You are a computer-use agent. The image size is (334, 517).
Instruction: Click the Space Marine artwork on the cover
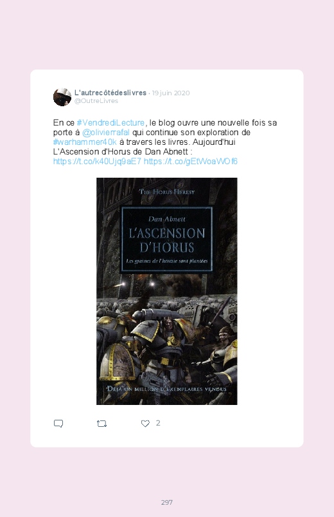pyautogui.click(x=167, y=339)
